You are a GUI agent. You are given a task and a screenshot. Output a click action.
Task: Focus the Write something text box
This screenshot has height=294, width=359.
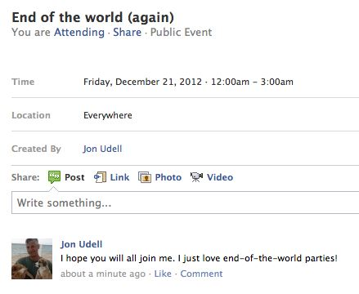click(x=185, y=203)
